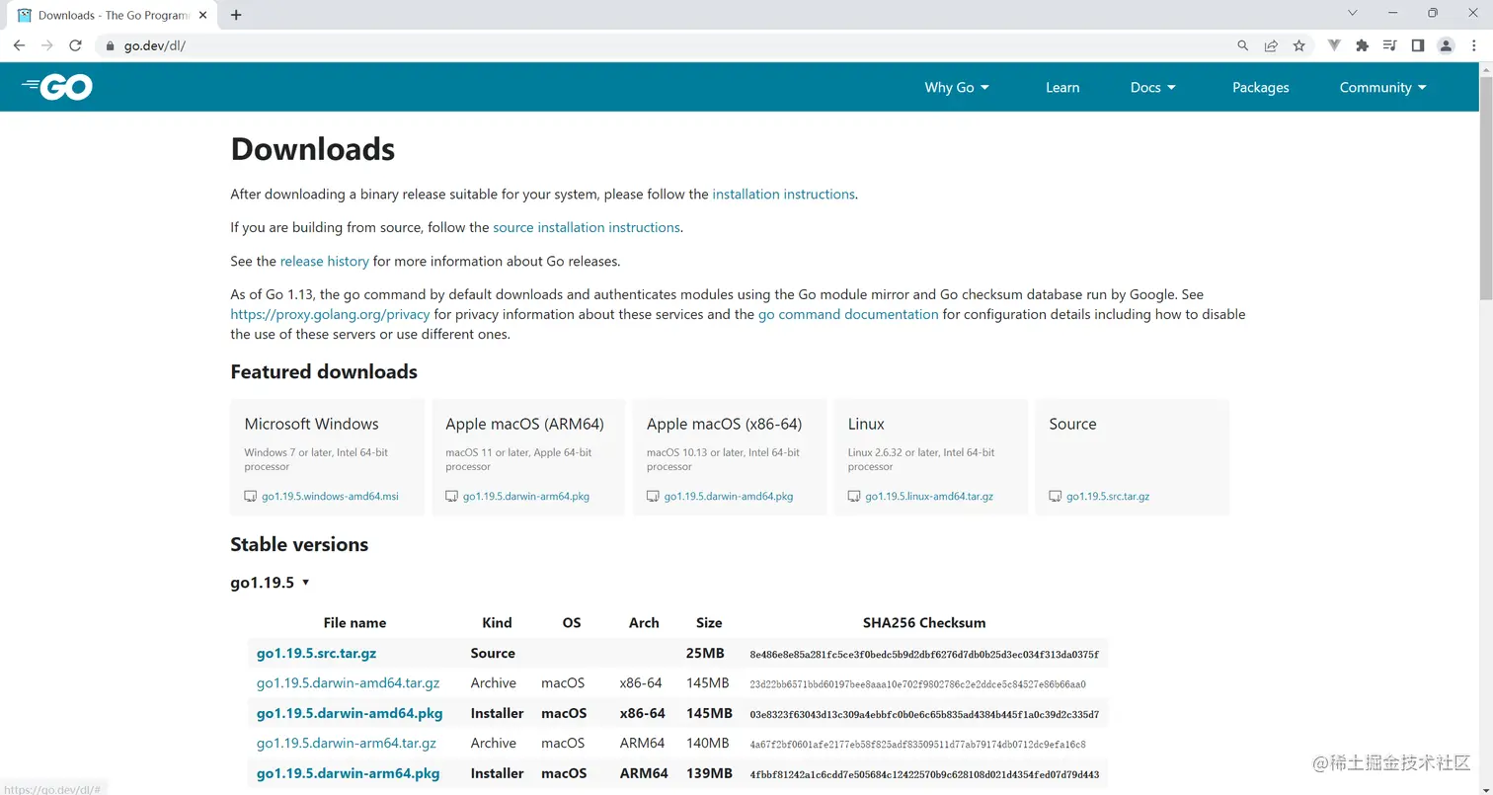Click the "Source" kind cell in the table

493,653
